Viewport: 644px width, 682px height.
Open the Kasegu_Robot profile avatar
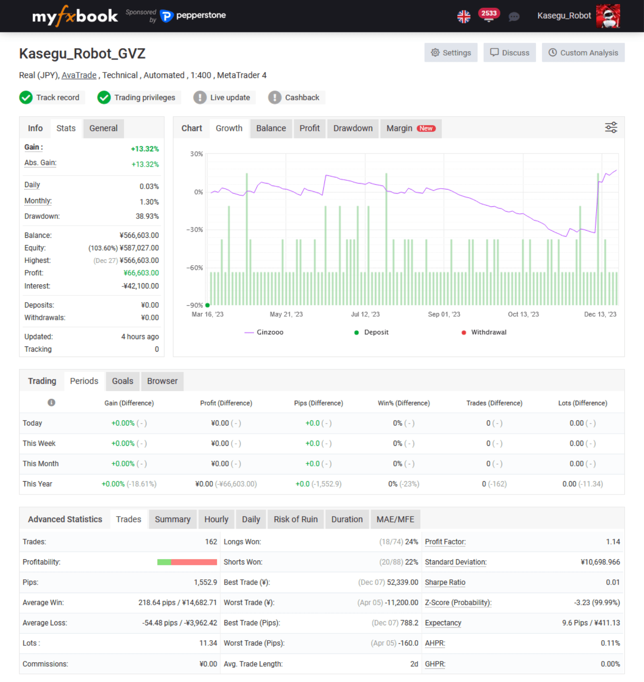(608, 16)
